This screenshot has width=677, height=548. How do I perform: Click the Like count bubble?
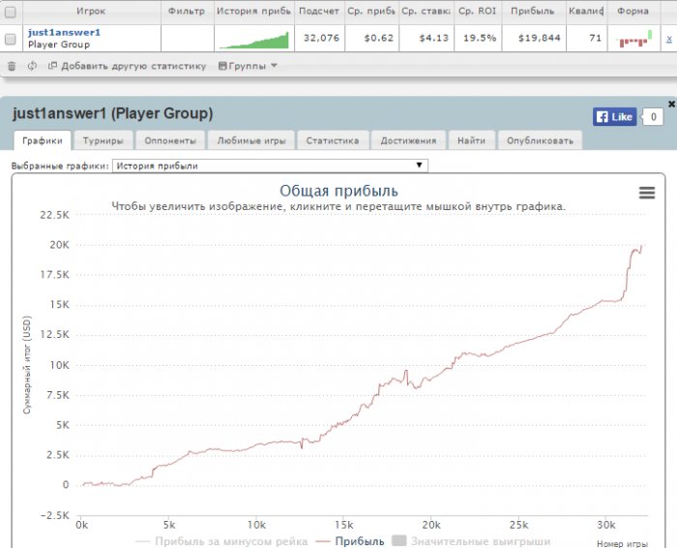point(653,117)
